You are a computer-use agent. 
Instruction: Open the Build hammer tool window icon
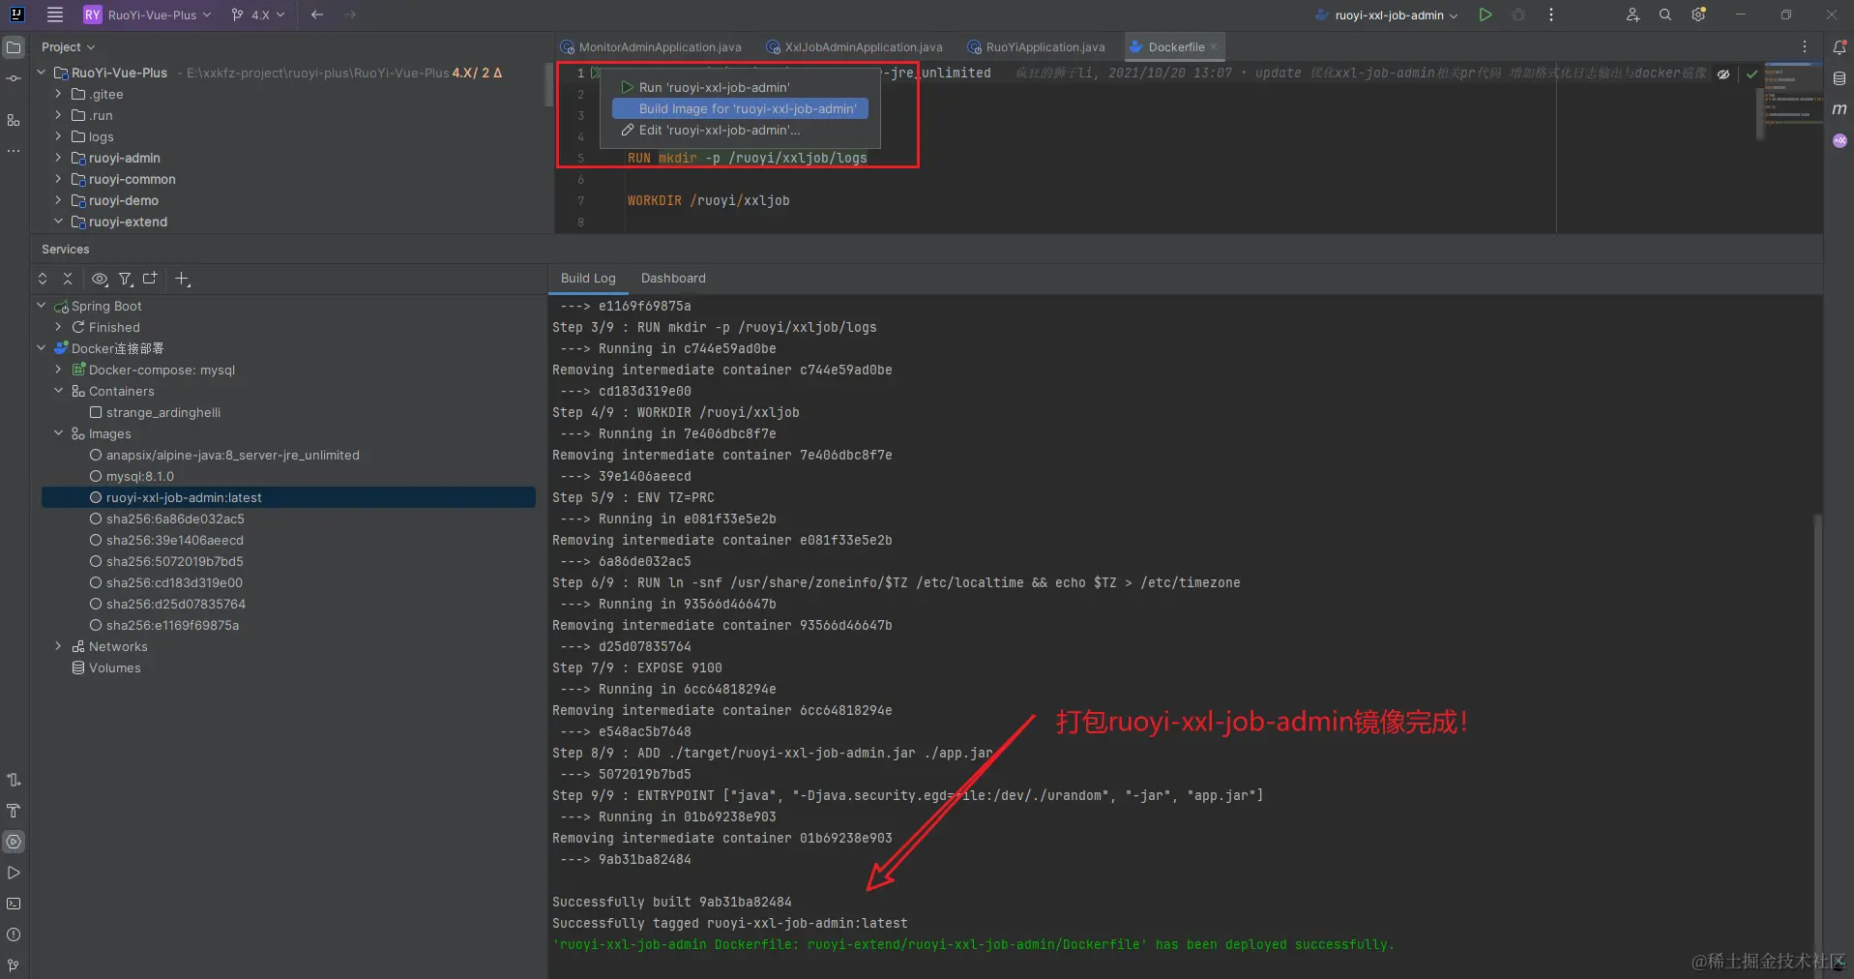click(x=14, y=811)
